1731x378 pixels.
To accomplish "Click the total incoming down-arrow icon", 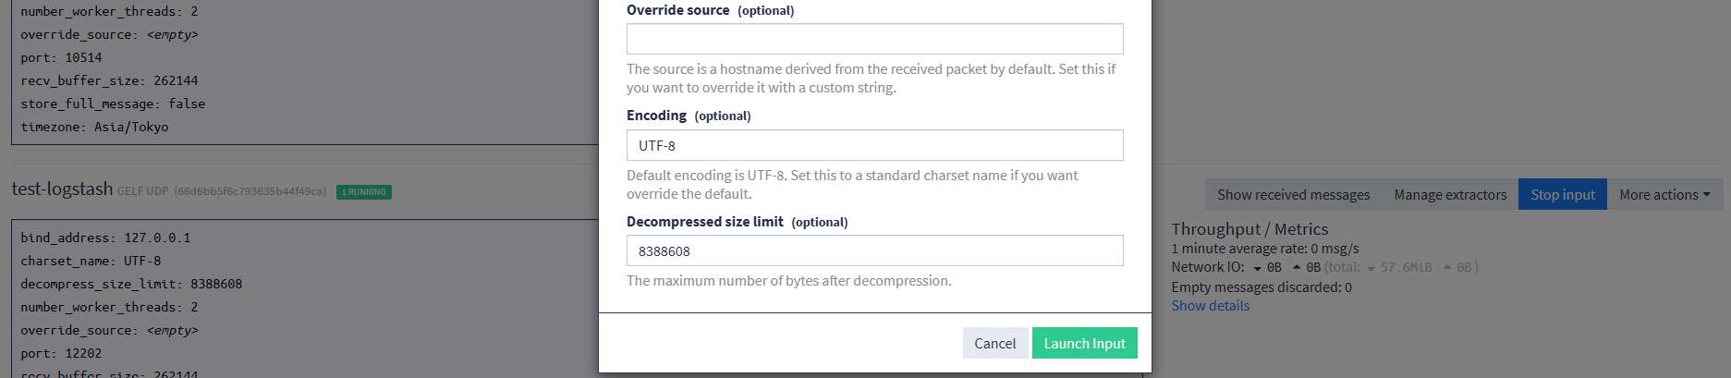I will tap(1371, 268).
